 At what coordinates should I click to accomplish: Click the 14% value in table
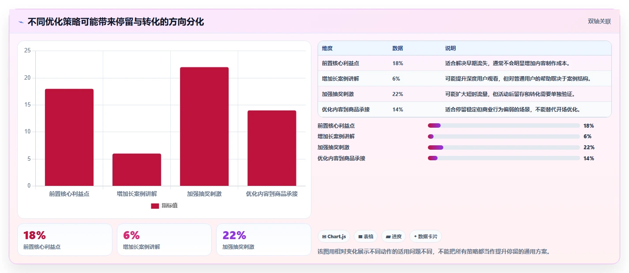(x=397, y=110)
